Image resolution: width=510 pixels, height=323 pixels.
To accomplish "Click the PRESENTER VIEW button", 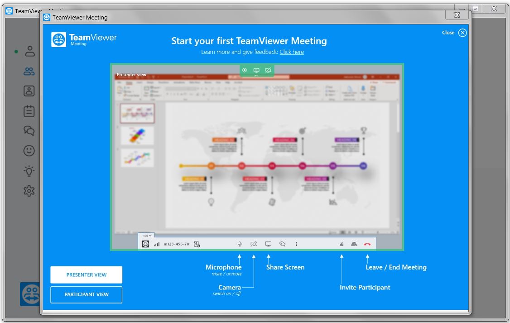I will [86, 275].
